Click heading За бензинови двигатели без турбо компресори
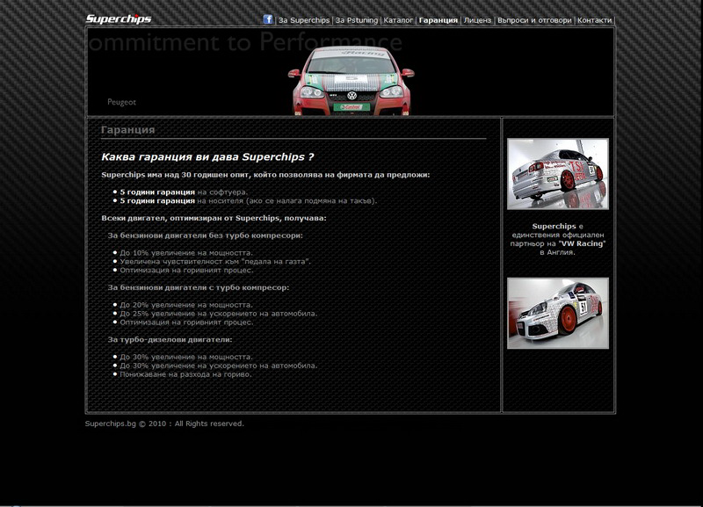 (x=206, y=235)
